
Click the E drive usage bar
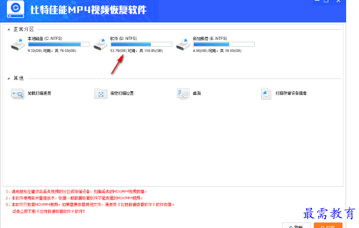tap(224, 44)
